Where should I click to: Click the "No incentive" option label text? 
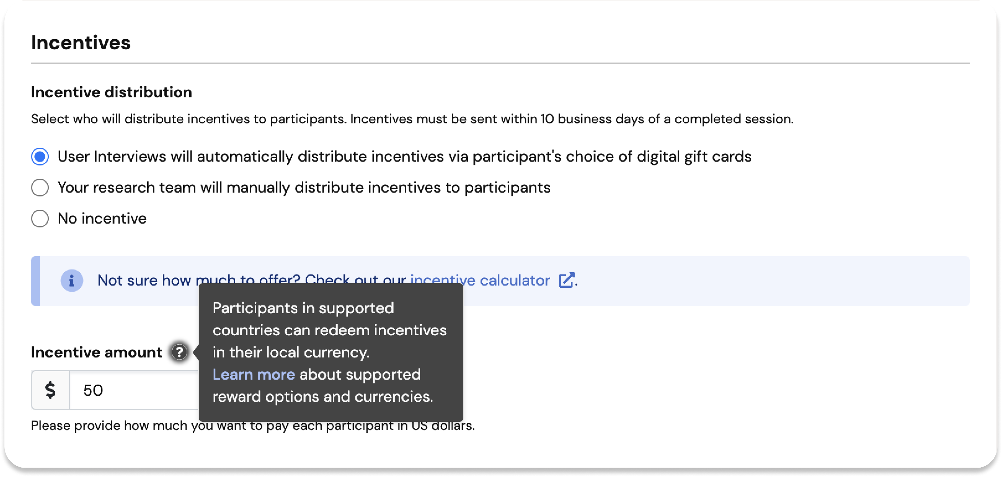coord(102,219)
